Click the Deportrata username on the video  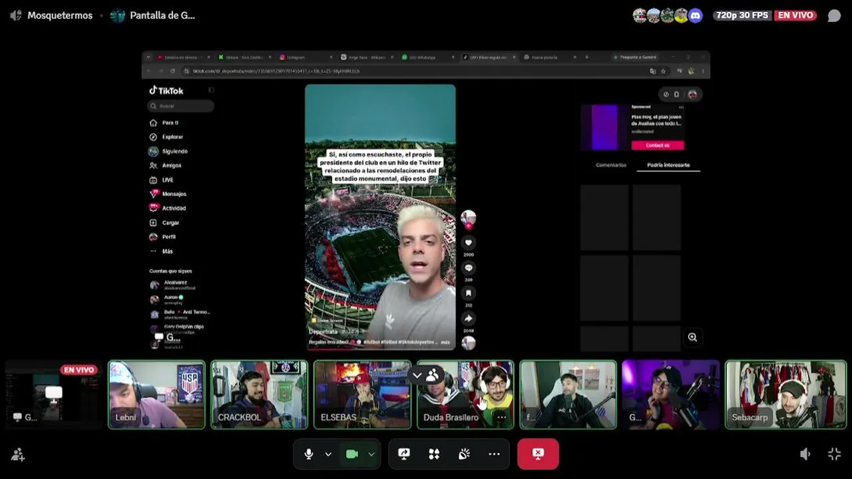[323, 331]
